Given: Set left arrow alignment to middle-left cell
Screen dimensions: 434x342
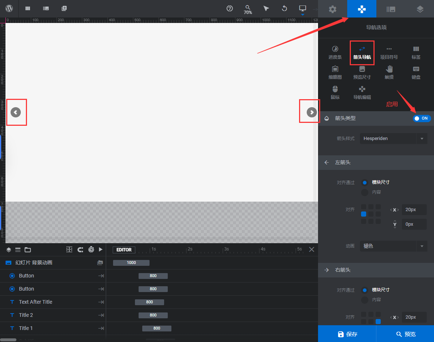Looking at the screenshot, I should (x=364, y=214).
